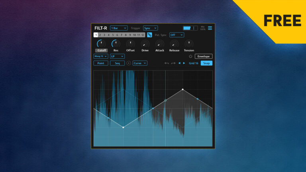The image size is (306, 172).
Task: Select pattern 12
Action: pos(143,35)
